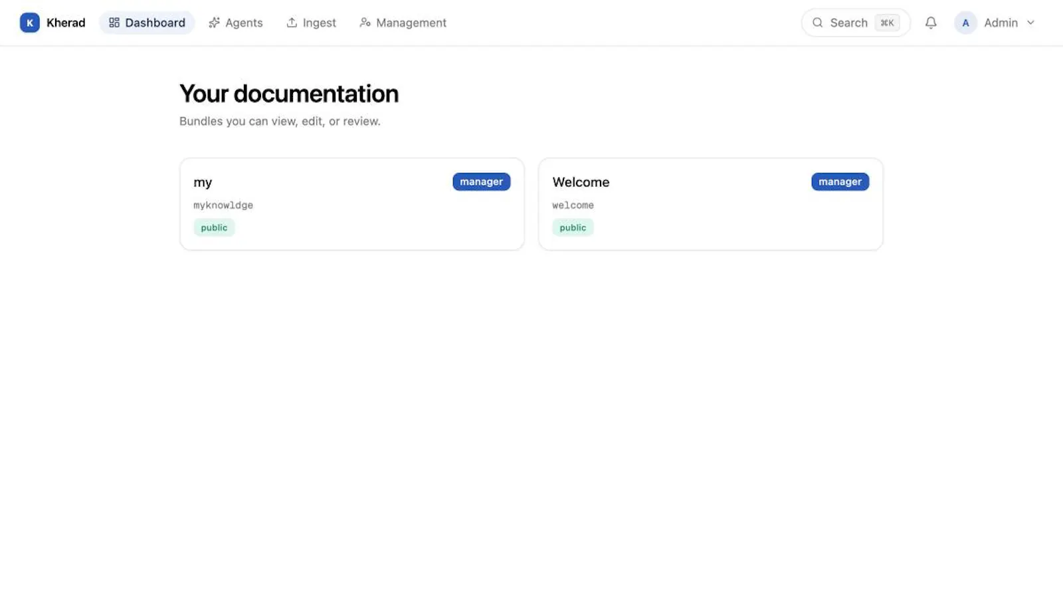The image size is (1063, 599).
Task: Click public tag on Welcome bundle
Action: click(573, 227)
